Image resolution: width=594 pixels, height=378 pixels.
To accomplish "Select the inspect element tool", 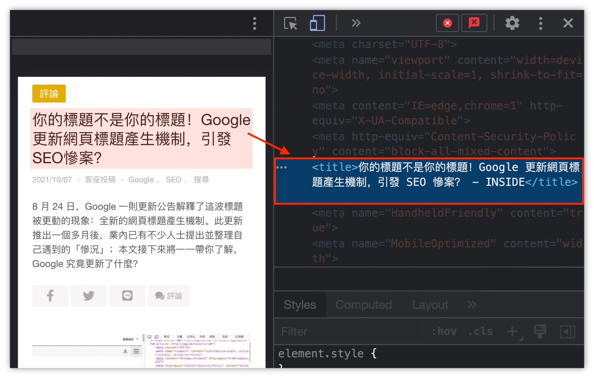I will pyautogui.click(x=290, y=23).
